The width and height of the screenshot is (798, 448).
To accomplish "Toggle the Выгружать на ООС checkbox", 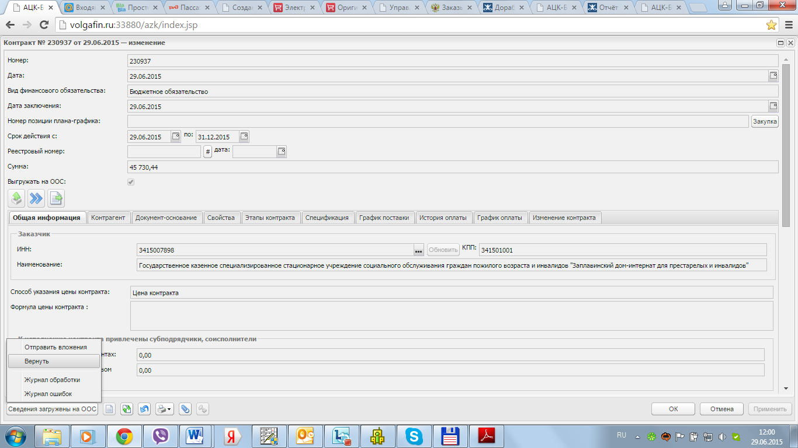I will pyautogui.click(x=131, y=182).
